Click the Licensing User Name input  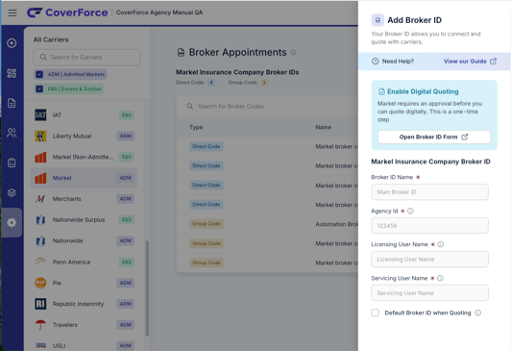[x=429, y=260]
